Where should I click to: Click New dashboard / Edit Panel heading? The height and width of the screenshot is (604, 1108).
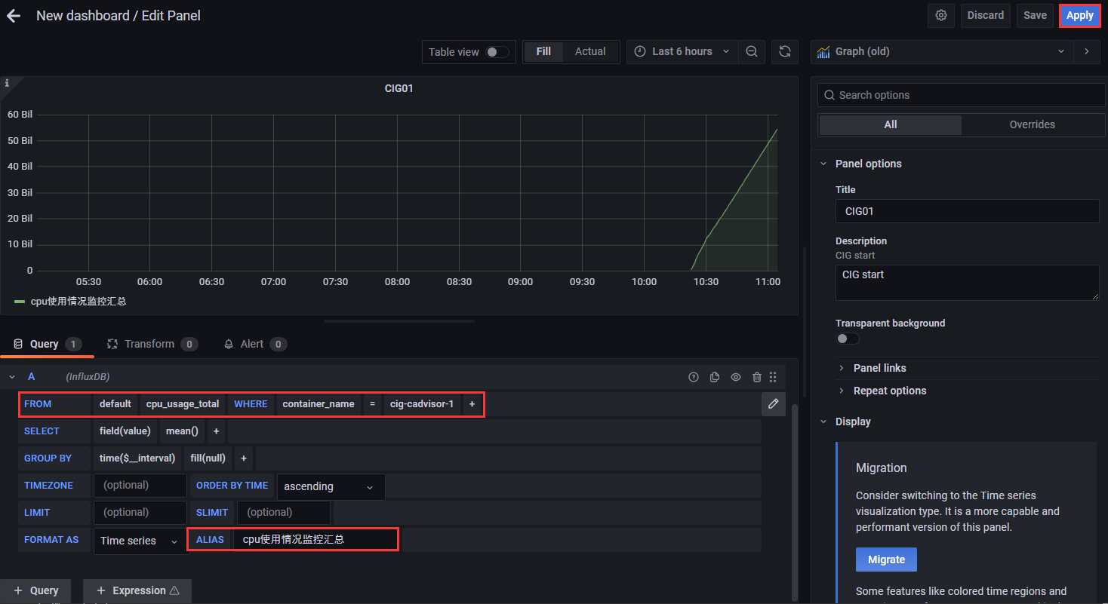tap(118, 15)
